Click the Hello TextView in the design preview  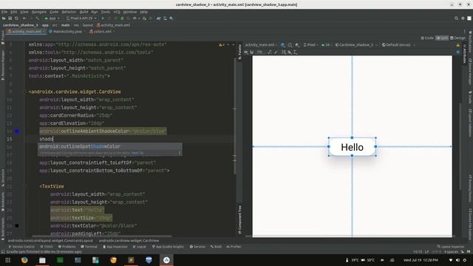coord(352,147)
